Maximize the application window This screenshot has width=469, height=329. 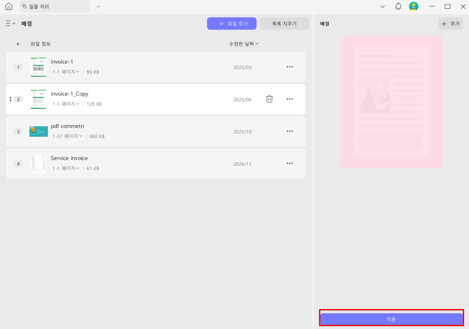click(448, 6)
